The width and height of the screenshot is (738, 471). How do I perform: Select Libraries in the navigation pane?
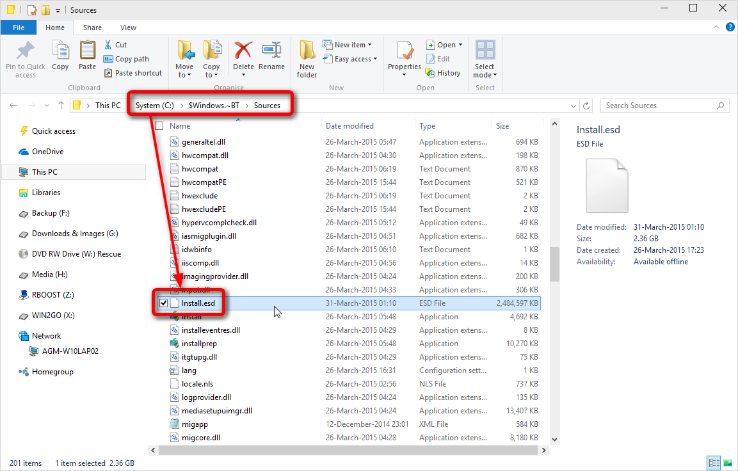tap(46, 193)
